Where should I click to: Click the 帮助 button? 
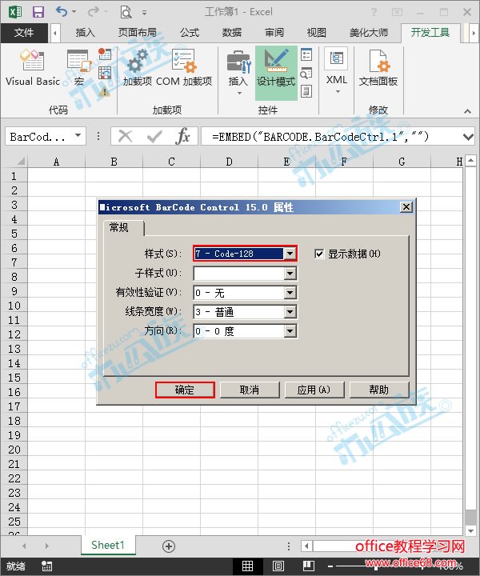379,390
